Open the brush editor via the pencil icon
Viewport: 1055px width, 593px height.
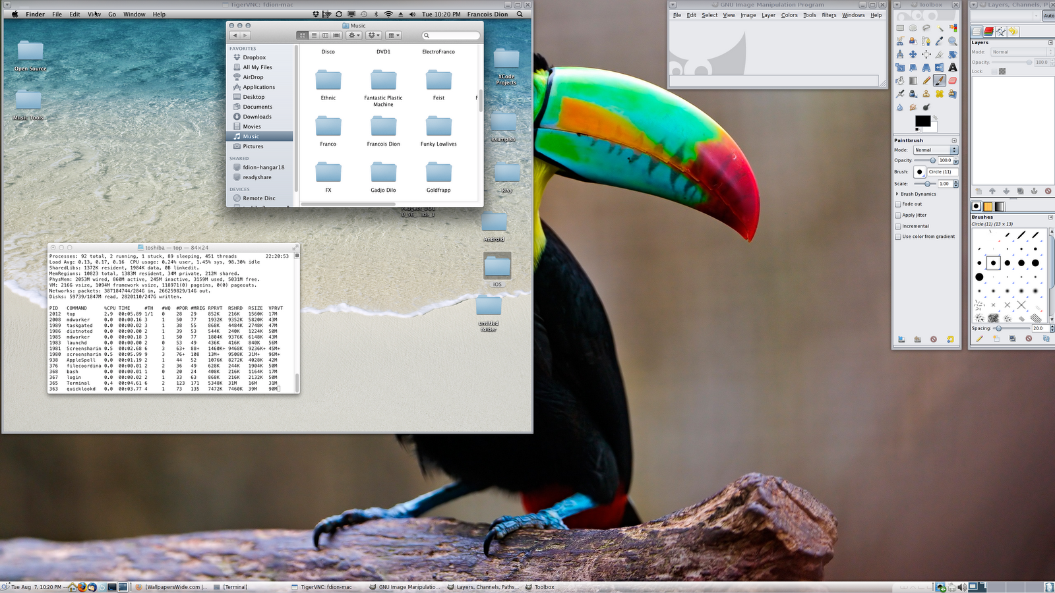(980, 339)
